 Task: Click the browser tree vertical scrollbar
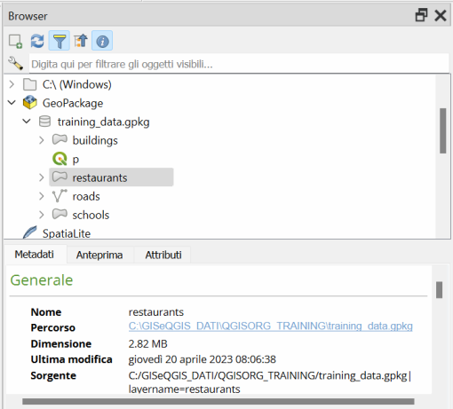(443, 130)
